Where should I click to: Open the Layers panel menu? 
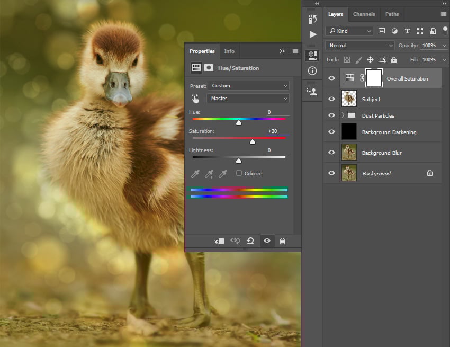click(443, 14)
